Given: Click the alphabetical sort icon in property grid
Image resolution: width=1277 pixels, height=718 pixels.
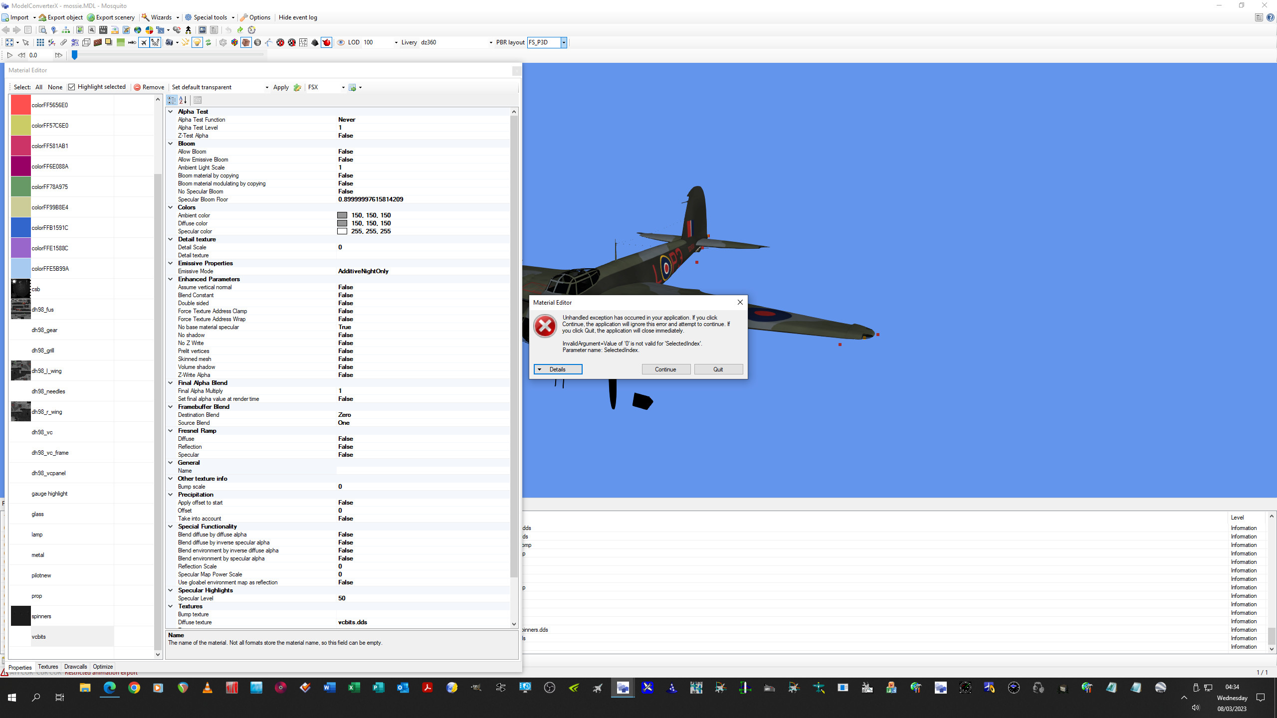Looking at the screenshot, I should (x=183, y=100).
